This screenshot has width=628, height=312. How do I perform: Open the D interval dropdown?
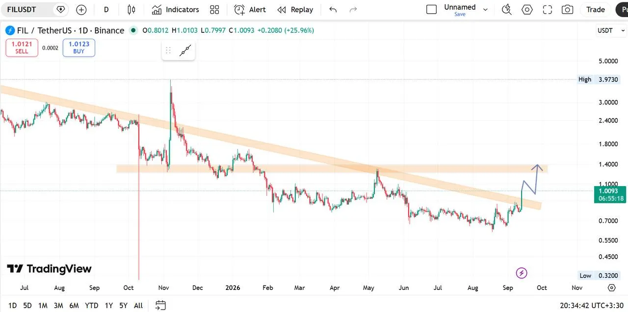(x=106, y=10)
